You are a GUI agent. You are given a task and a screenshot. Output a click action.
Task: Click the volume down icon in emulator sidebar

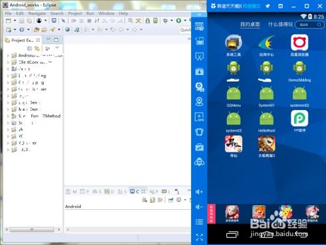pos(199,207)
